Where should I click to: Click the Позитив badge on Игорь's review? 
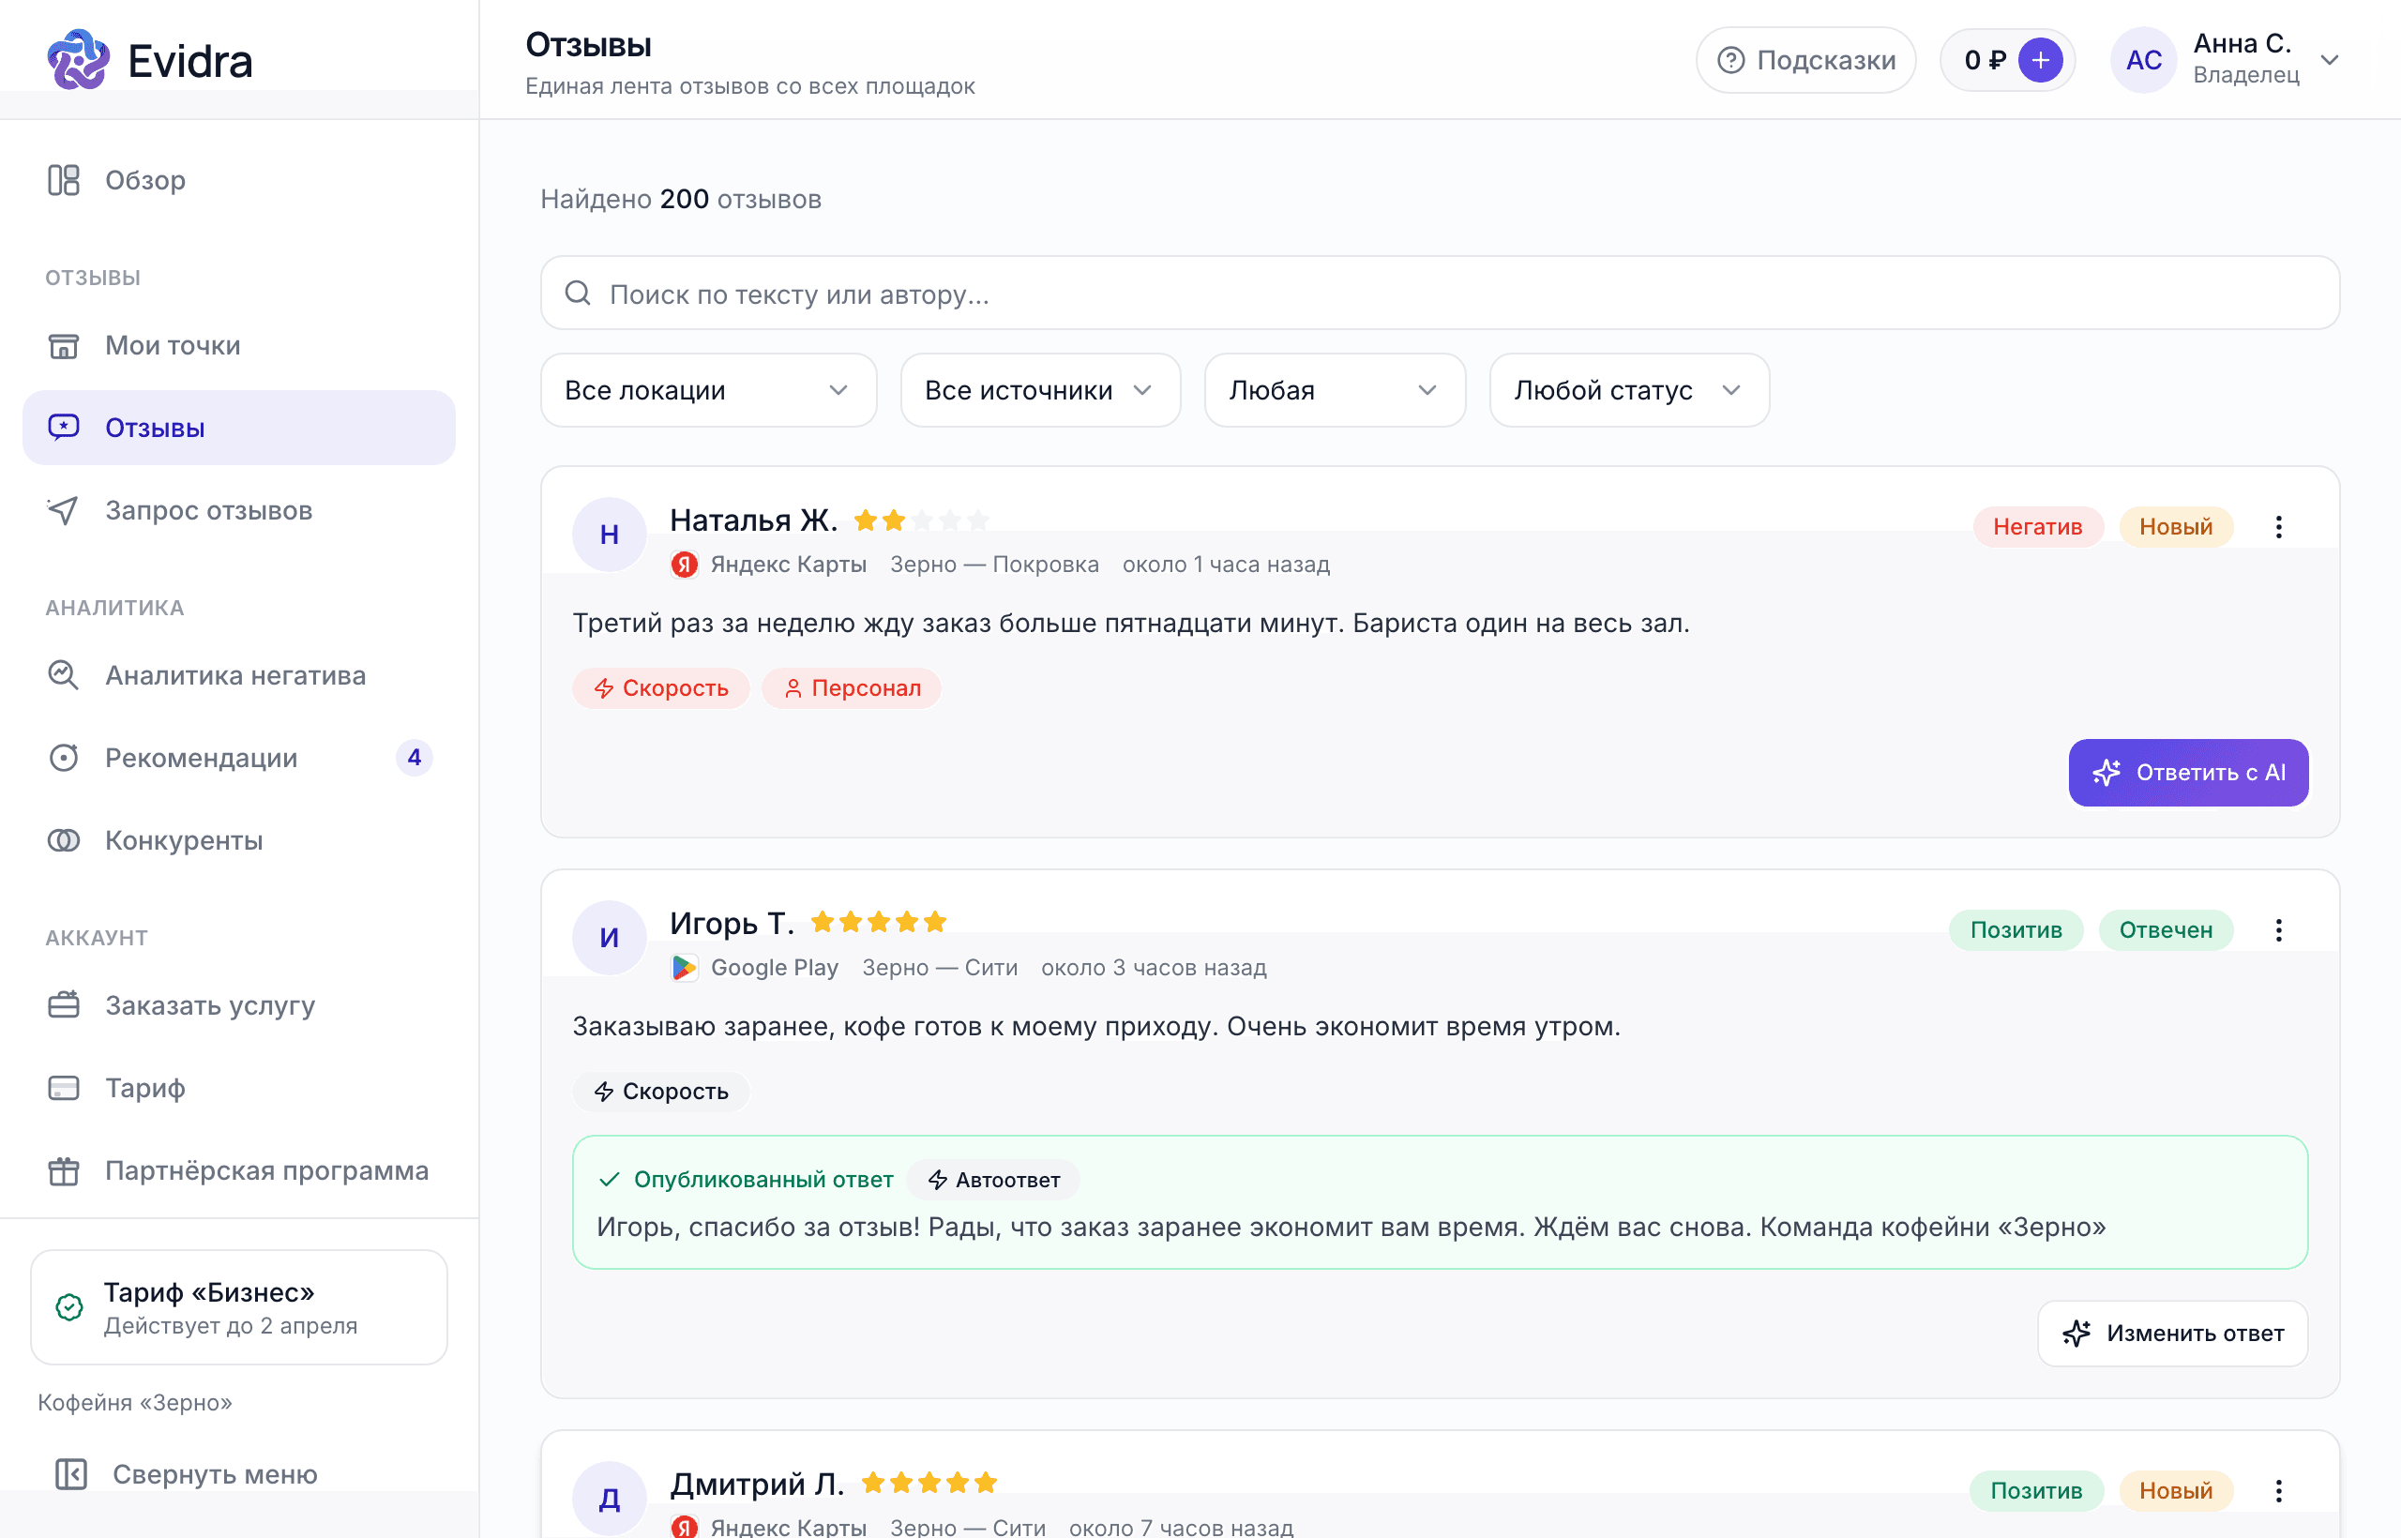pos(2016,929)
